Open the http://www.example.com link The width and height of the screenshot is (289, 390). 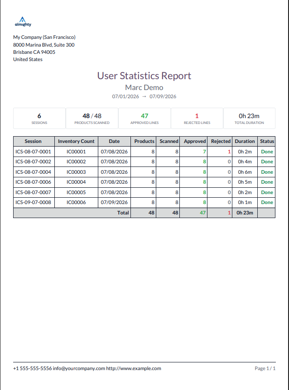[134, 368]
